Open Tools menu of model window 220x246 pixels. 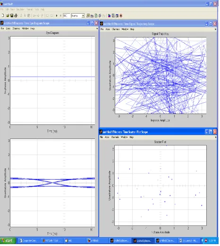pyautogui.click(x=37, y=9)
